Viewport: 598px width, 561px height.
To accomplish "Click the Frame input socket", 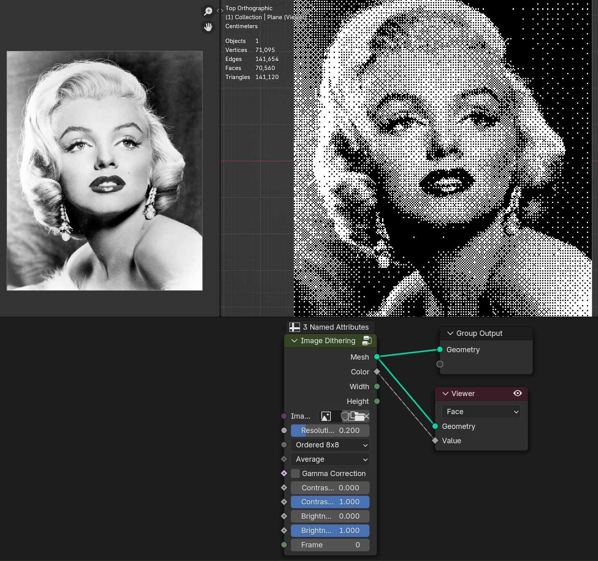I will (284, 545).
